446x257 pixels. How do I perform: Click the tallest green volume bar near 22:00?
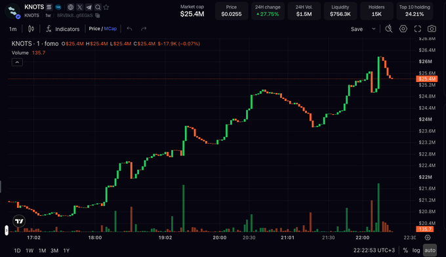click(378, 208)
